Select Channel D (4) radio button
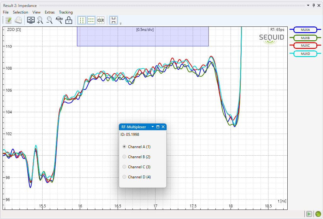 pos(124,177)
